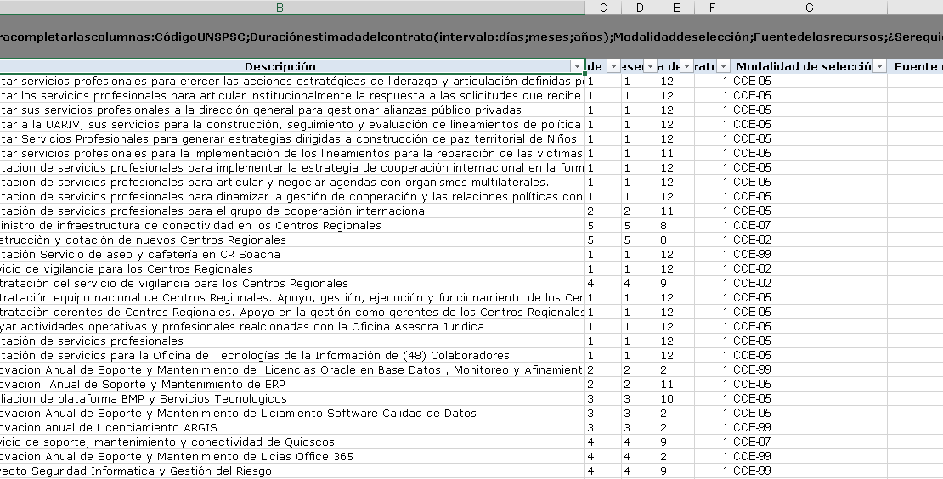Viewport: 943px width, 479px height.
Task: Select column G by its letter header
Action: coord(809,7)
